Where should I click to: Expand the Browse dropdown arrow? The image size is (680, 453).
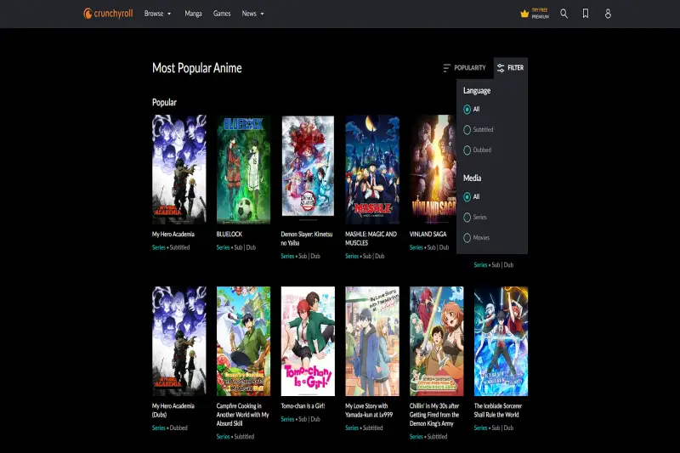pyautogui.click(x=169, y=14)
